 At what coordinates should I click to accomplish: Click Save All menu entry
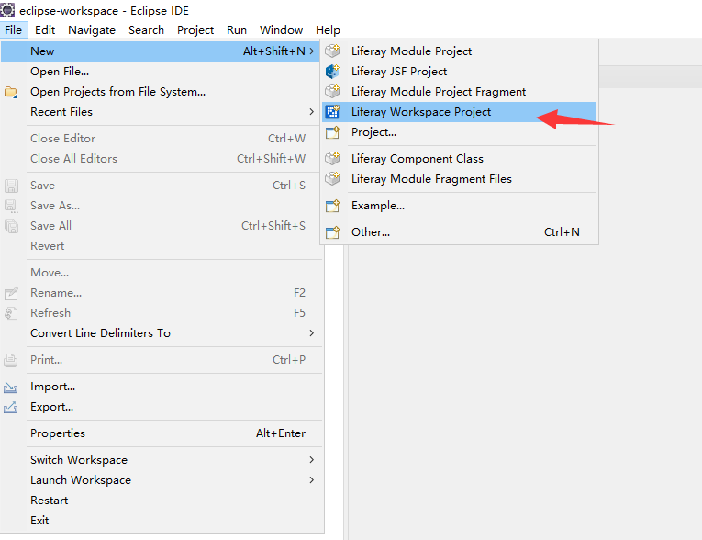(x=162, y=226)
